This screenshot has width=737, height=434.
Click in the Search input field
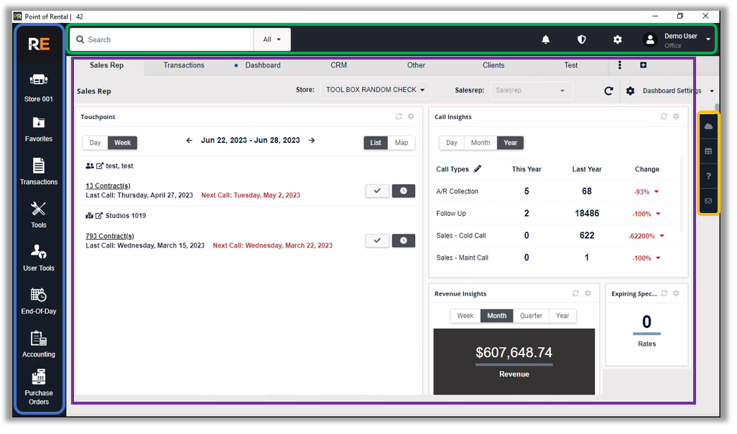(x=165, y=39)
